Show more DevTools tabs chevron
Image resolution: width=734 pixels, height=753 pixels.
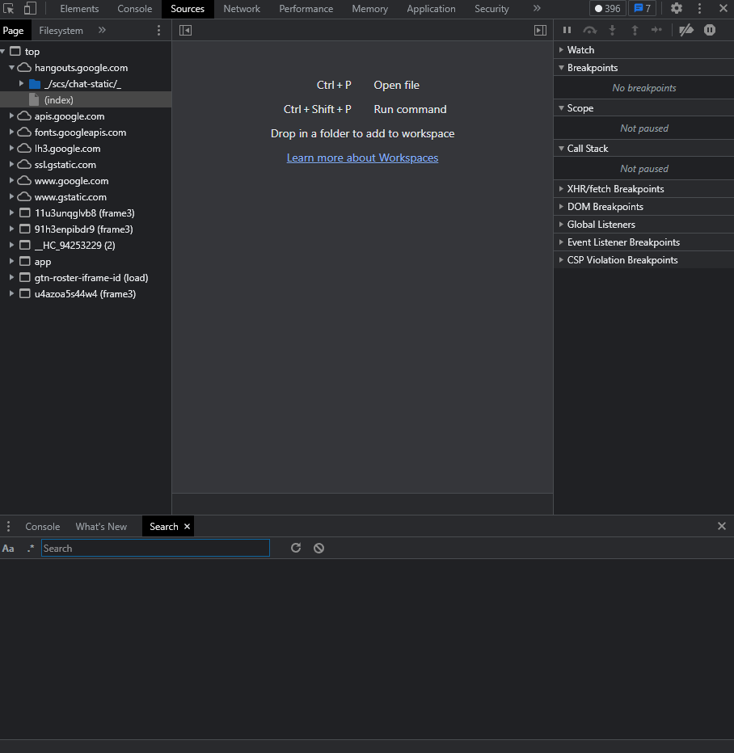point(537,8)
